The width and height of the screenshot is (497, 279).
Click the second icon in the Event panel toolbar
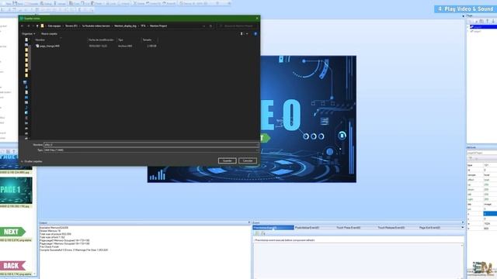click(262, 233)
